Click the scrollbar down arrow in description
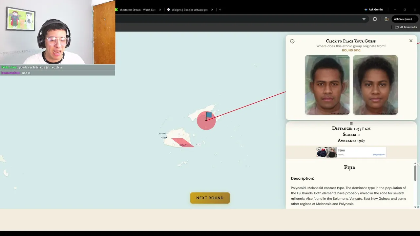The width and height of the screenshot is (420, 236). tap(415, 207)
